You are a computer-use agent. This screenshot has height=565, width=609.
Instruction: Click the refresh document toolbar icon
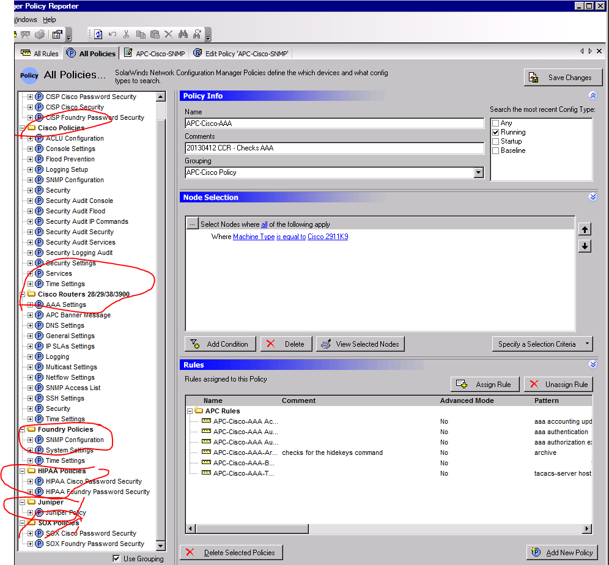click(98, 35)
